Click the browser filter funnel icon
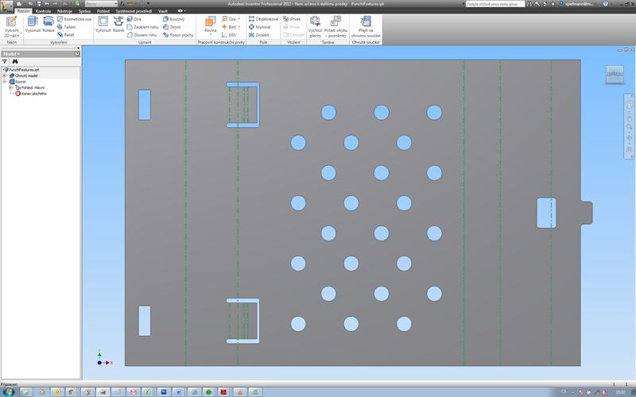Screen dimensions: 636x397 5,62
